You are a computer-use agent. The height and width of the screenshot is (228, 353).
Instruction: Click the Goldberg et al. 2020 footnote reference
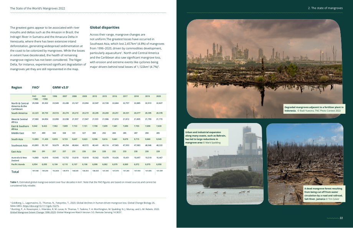(x=82, y=204)
